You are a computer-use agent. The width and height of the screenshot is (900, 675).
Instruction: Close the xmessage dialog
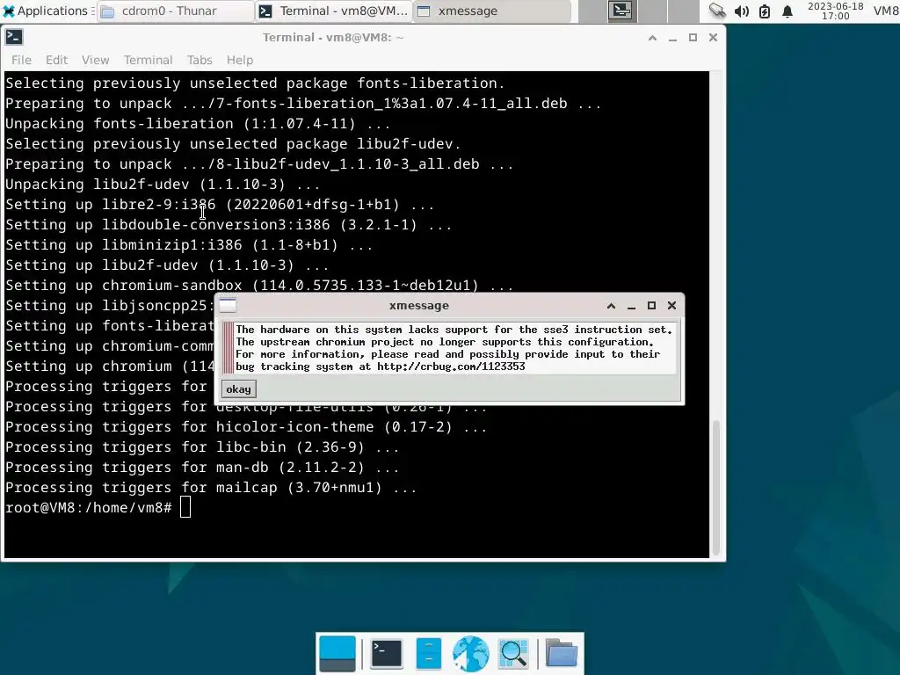[671, 305]
